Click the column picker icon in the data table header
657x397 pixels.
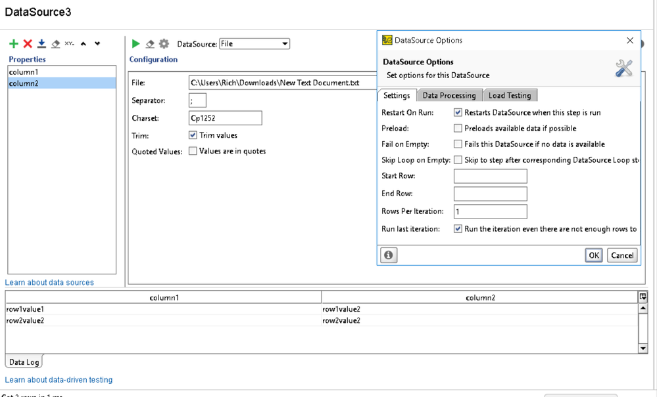tap(643, 297)
